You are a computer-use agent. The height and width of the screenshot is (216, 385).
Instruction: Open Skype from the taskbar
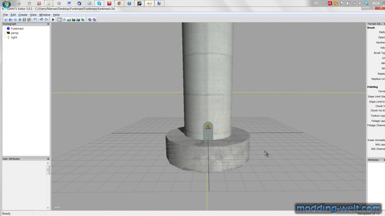click(x=99, y=4)
